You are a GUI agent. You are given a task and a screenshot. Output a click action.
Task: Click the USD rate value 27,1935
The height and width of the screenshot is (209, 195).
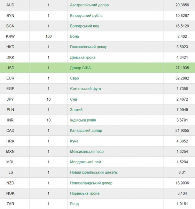point(182,68)
